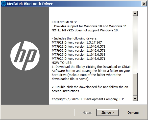Click the grayed-out < Назад button

86,112
